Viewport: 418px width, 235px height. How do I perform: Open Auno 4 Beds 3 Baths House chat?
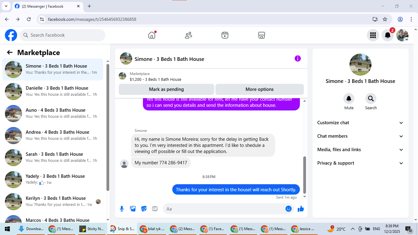point(53,114)
